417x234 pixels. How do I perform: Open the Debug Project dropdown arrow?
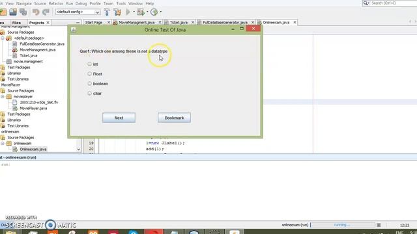(147, 12)
